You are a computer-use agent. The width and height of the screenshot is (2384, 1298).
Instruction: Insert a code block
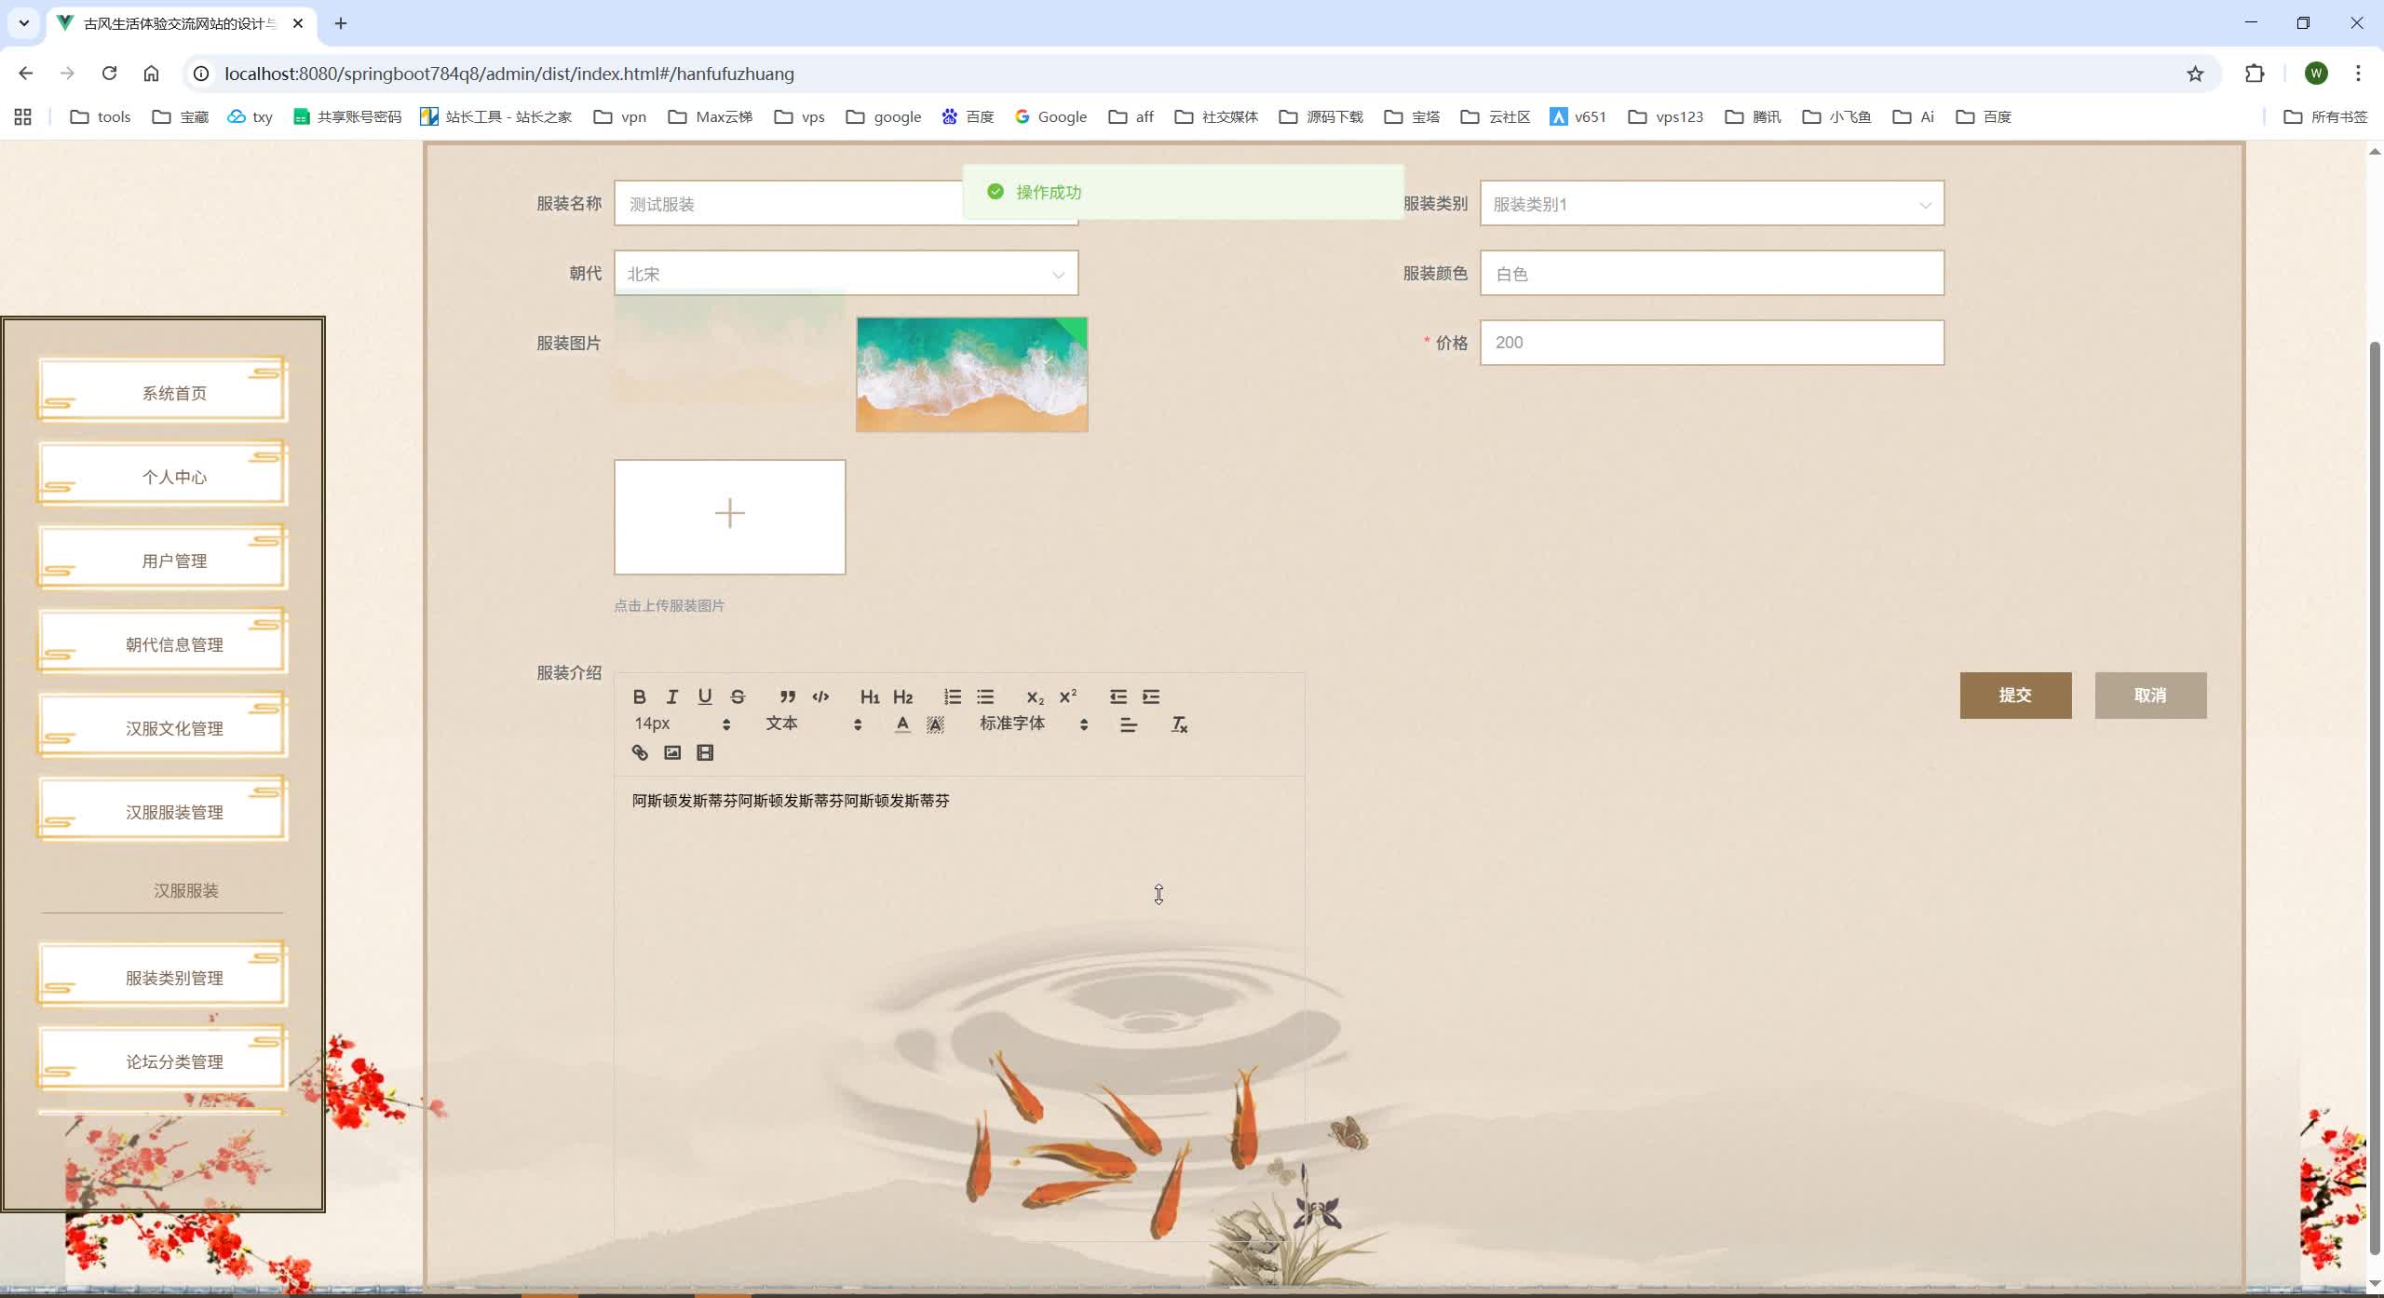coord(821,696)
